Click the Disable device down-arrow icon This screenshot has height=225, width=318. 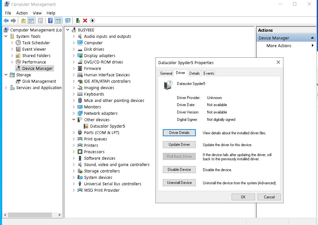(92, 21)
